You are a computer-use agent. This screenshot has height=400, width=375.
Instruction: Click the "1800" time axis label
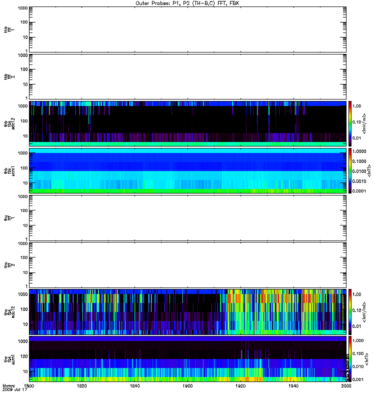click(29, 385)
